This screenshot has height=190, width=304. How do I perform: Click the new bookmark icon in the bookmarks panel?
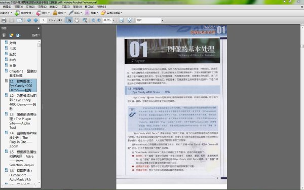(11, 35)
